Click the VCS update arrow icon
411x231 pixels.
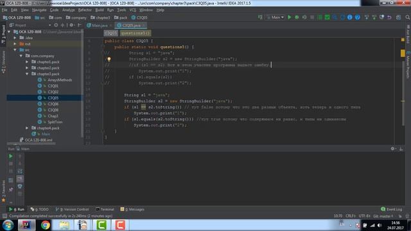click(367, 17)
